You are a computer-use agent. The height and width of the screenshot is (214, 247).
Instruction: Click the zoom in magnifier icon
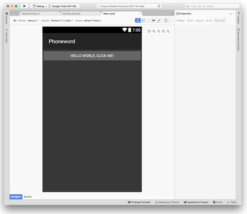click(x=154, y=31)
